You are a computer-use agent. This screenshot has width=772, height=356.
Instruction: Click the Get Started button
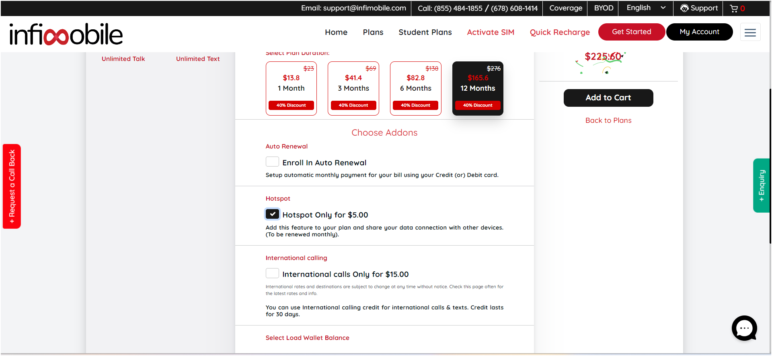pyautogui.click(x=632, y=32)
